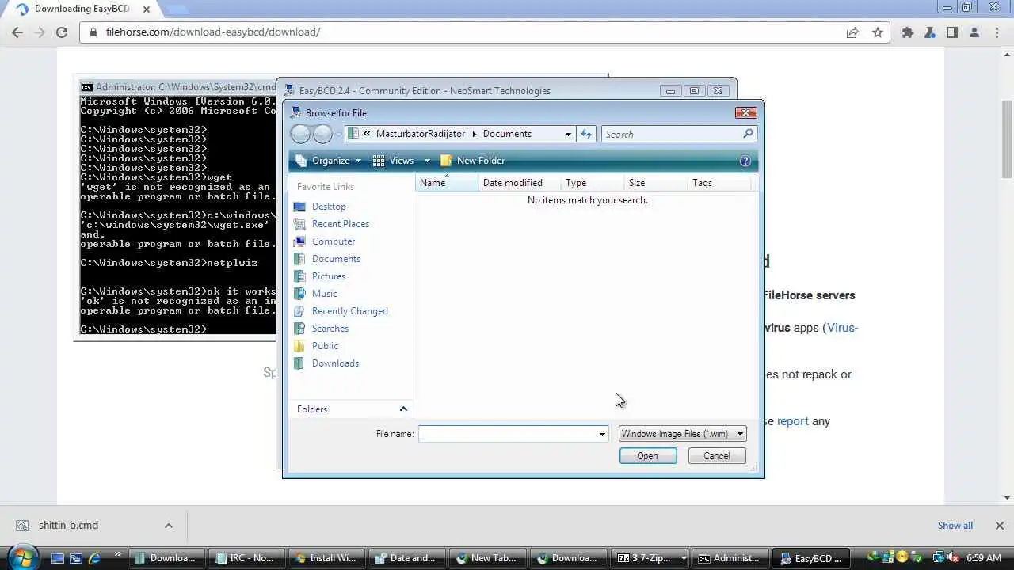Expand the 7-Zip taskbar group arrow
The height and width of the screenshot is (570, 1014).
point(683,558)
